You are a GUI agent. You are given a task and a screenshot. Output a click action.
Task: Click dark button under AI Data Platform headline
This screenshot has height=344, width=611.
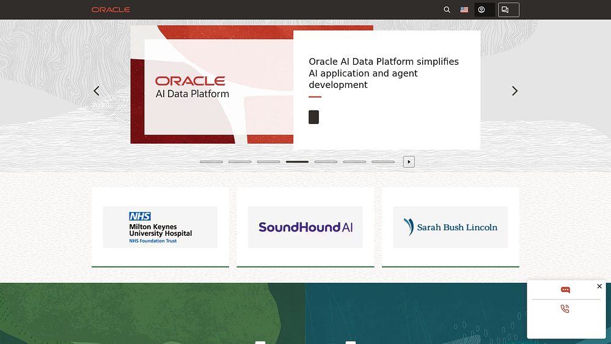313,117
